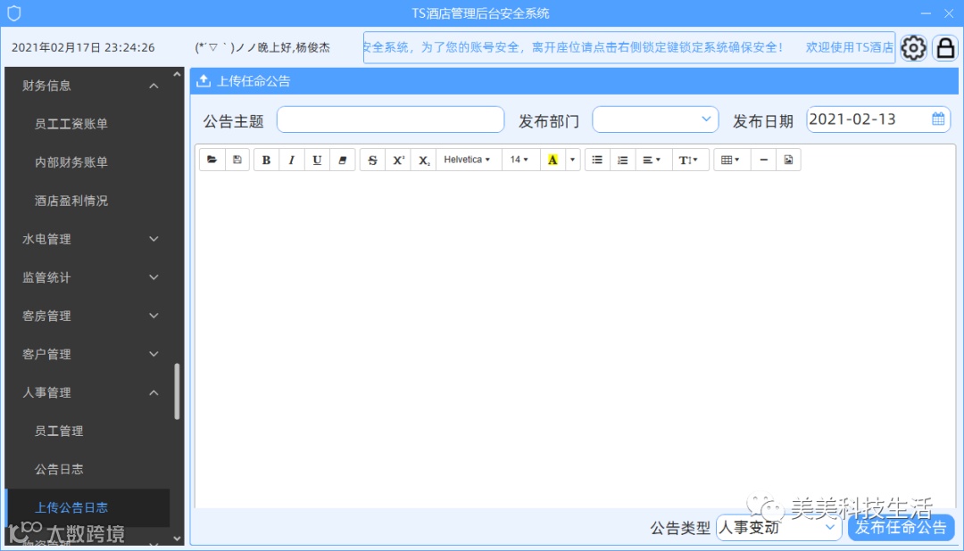Open the settings gear icon
Image resolution: width=964 pixels, height=551 pixels.
(x=914, y=47)
